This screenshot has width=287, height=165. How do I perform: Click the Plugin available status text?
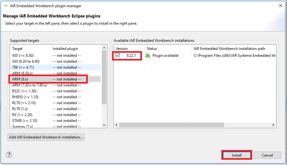pos(165,56)
